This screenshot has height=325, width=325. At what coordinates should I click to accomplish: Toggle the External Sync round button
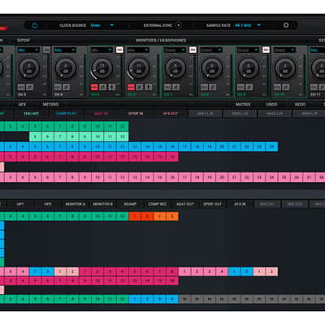tap(178, 25)
